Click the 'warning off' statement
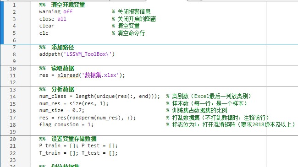Image resolution: width=298 pixels, height=167 pixels. coord(55,11)
